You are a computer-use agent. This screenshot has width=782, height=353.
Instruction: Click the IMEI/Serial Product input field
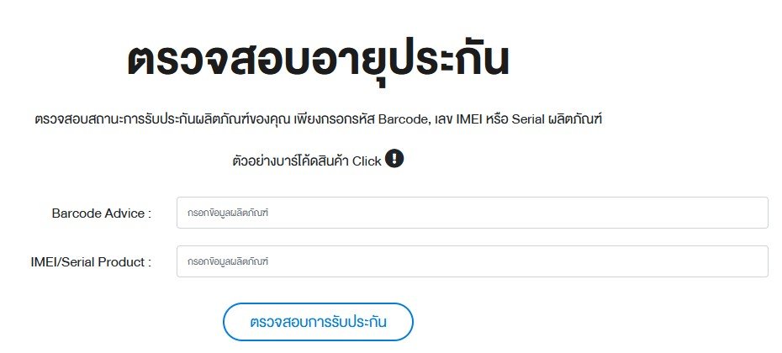(472, 261)
